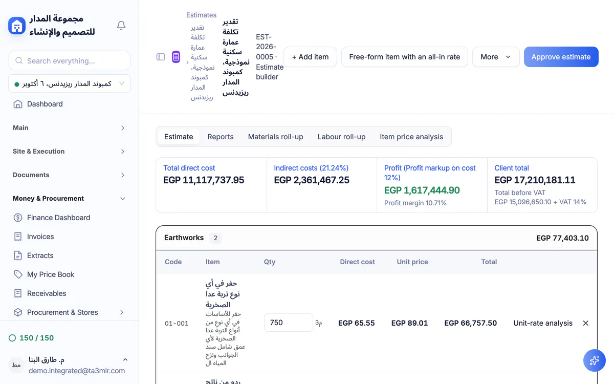The width and height of the screenshot is (614, 384).
Task: Open Unit-rate analysis for item 01-001
Action: coord(543,323)
